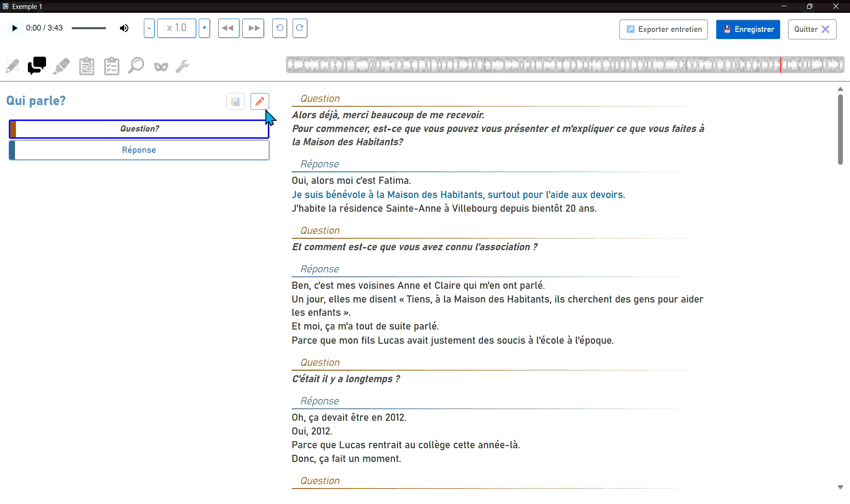Viewport: 850px width, 504px height.
Task: Click 'Alors déjà, merci beaucoup de me recevoir.'
Action: (388, 115)
